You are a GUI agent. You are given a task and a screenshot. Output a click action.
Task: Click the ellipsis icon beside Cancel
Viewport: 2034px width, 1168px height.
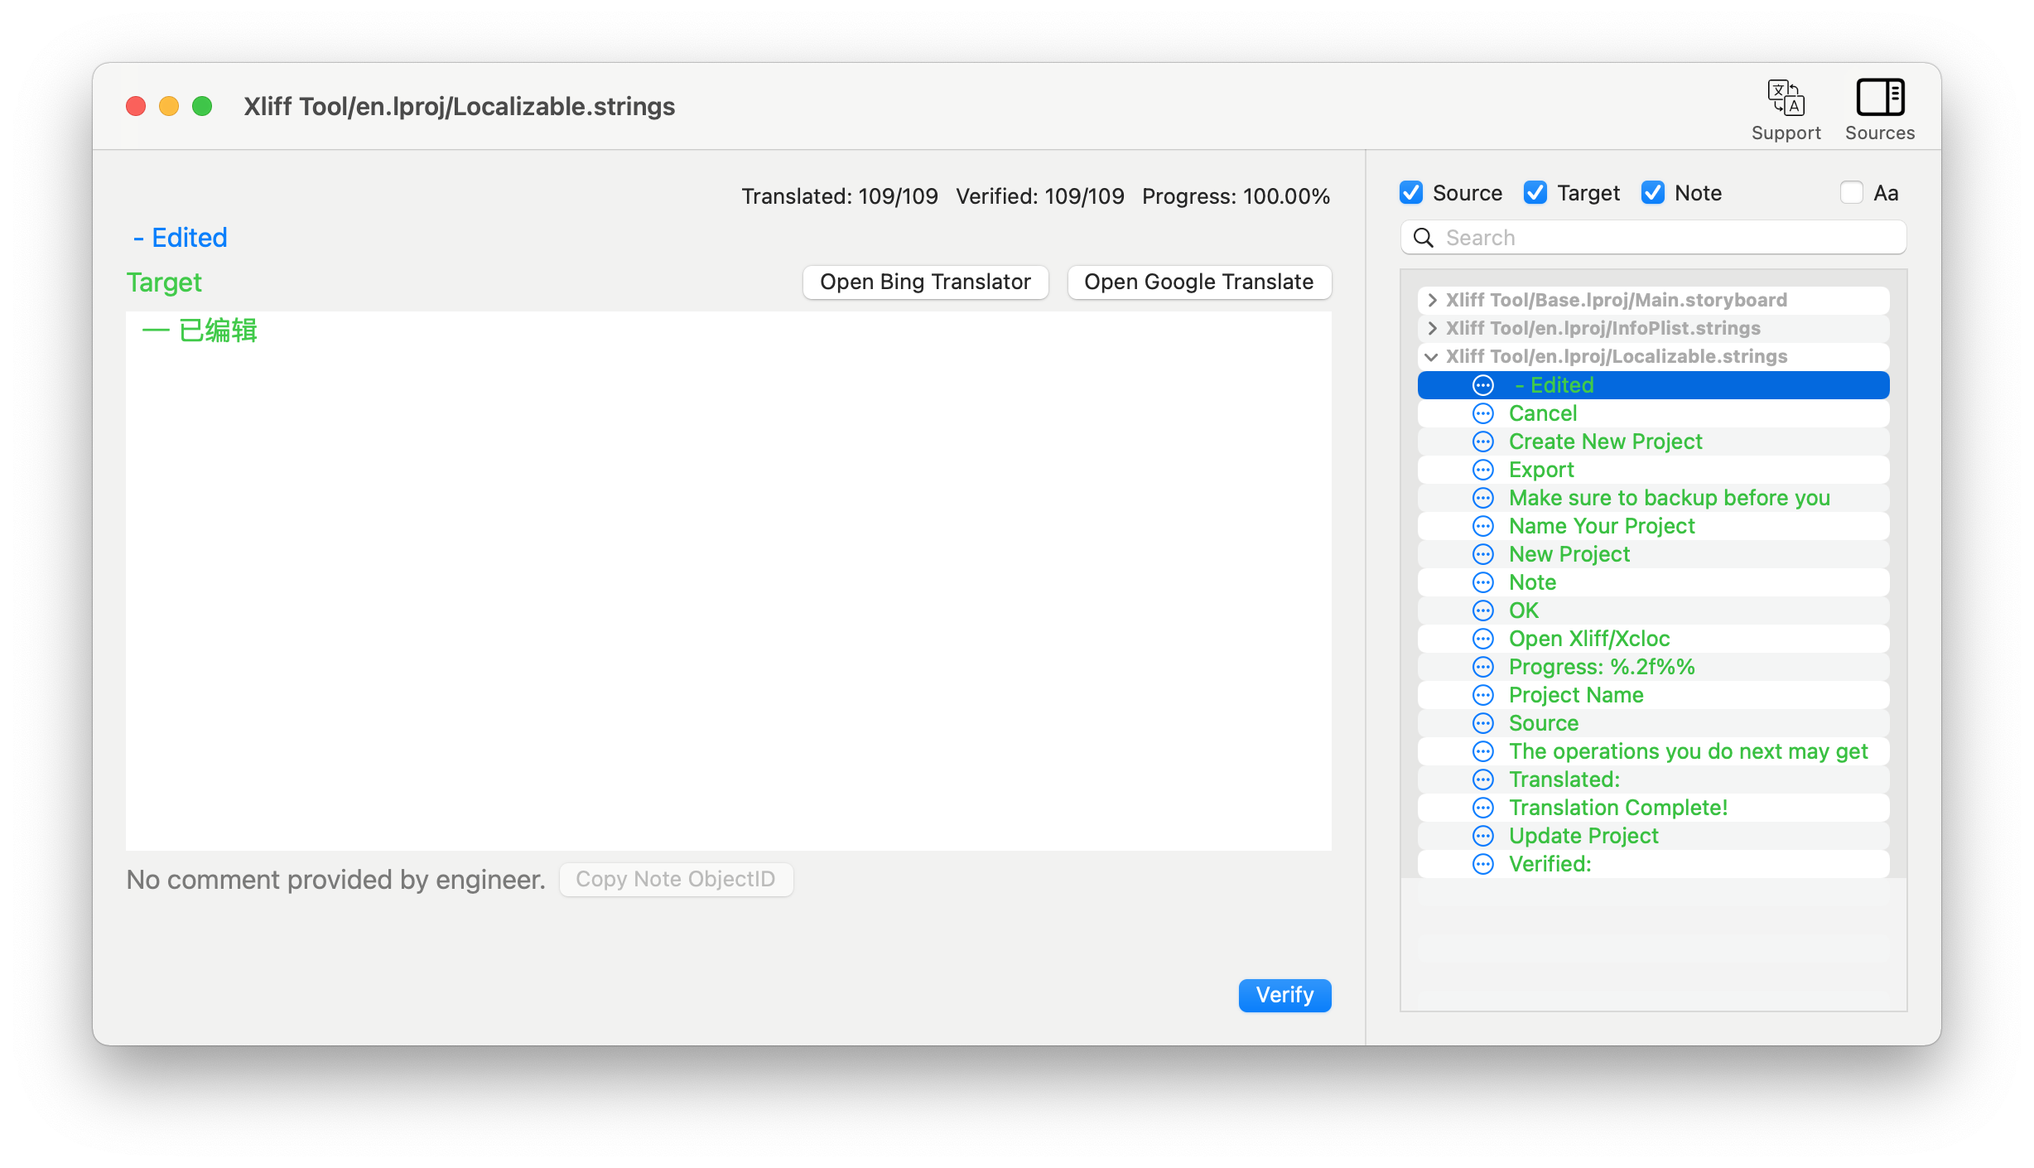pos(1483,413)
